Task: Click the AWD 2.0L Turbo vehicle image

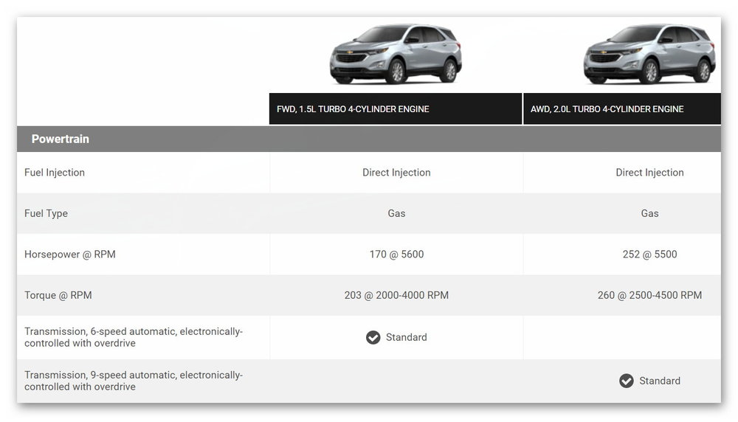Action: [649, 55]
